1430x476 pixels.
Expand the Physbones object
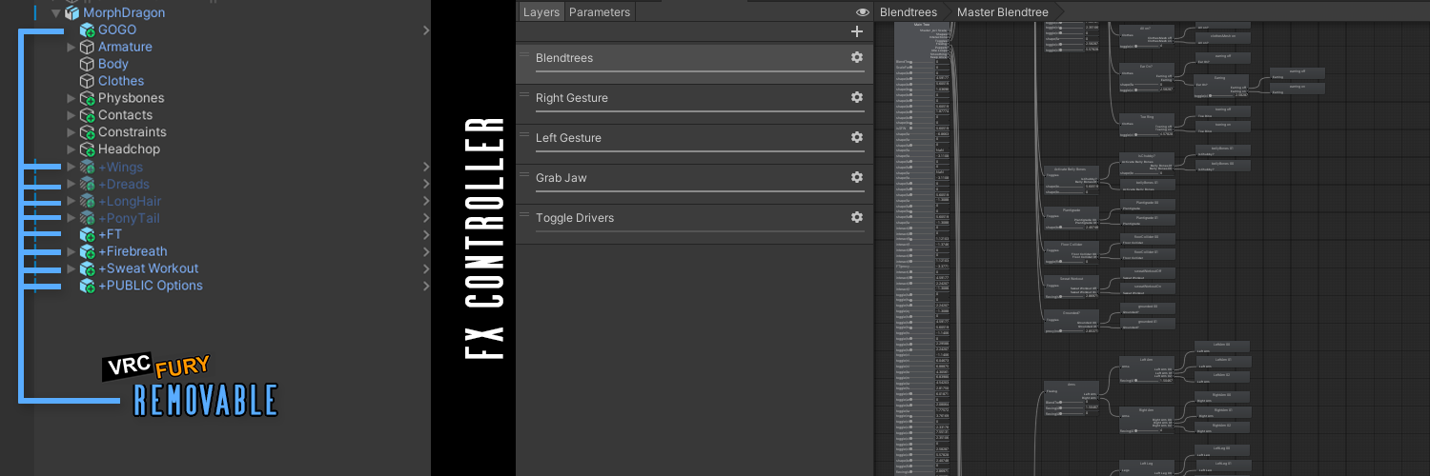pos(71,98)
